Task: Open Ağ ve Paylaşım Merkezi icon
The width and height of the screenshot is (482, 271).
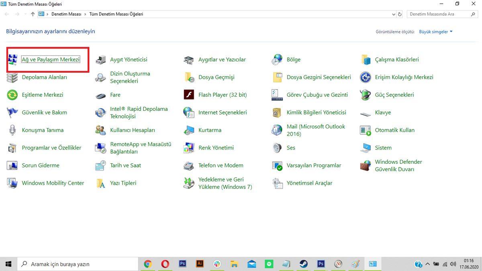Action: coord(12,60)
